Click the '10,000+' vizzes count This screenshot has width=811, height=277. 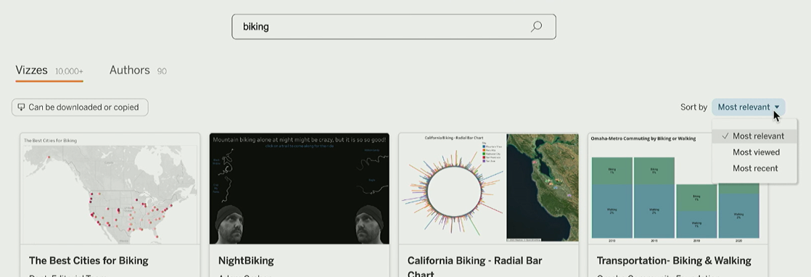pos(70,71)
